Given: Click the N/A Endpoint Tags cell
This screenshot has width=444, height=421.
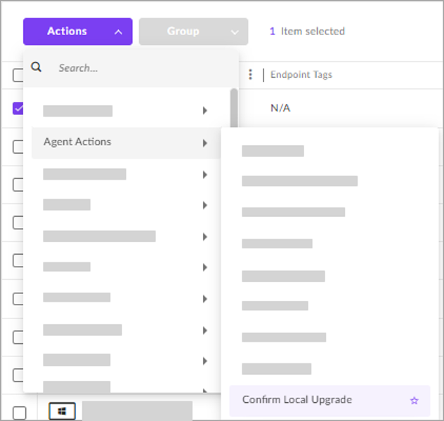Looking at the screenshot, I should click(280, 108).
